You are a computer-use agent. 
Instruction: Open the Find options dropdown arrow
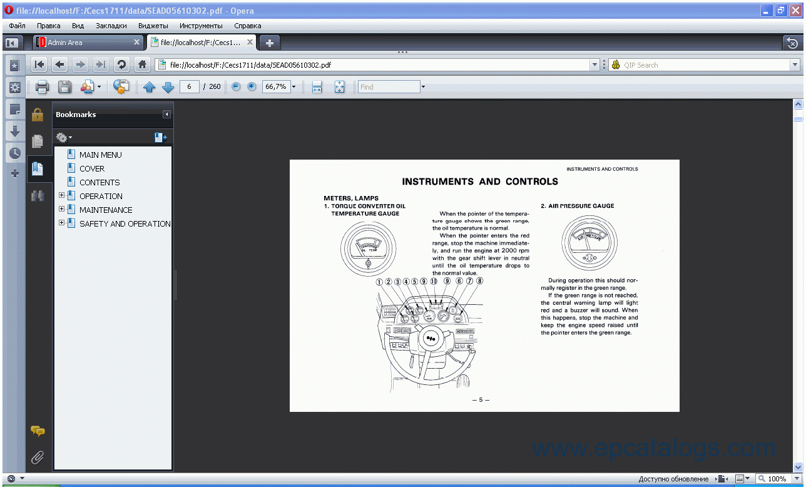(423, 87)
